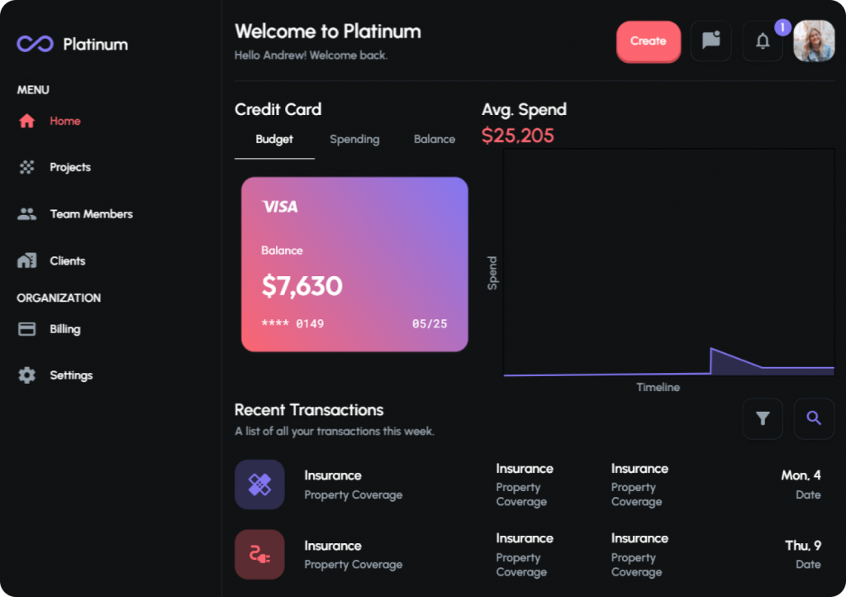Switch to the Spending tab
846x597 pixels.
click(354, 139)
